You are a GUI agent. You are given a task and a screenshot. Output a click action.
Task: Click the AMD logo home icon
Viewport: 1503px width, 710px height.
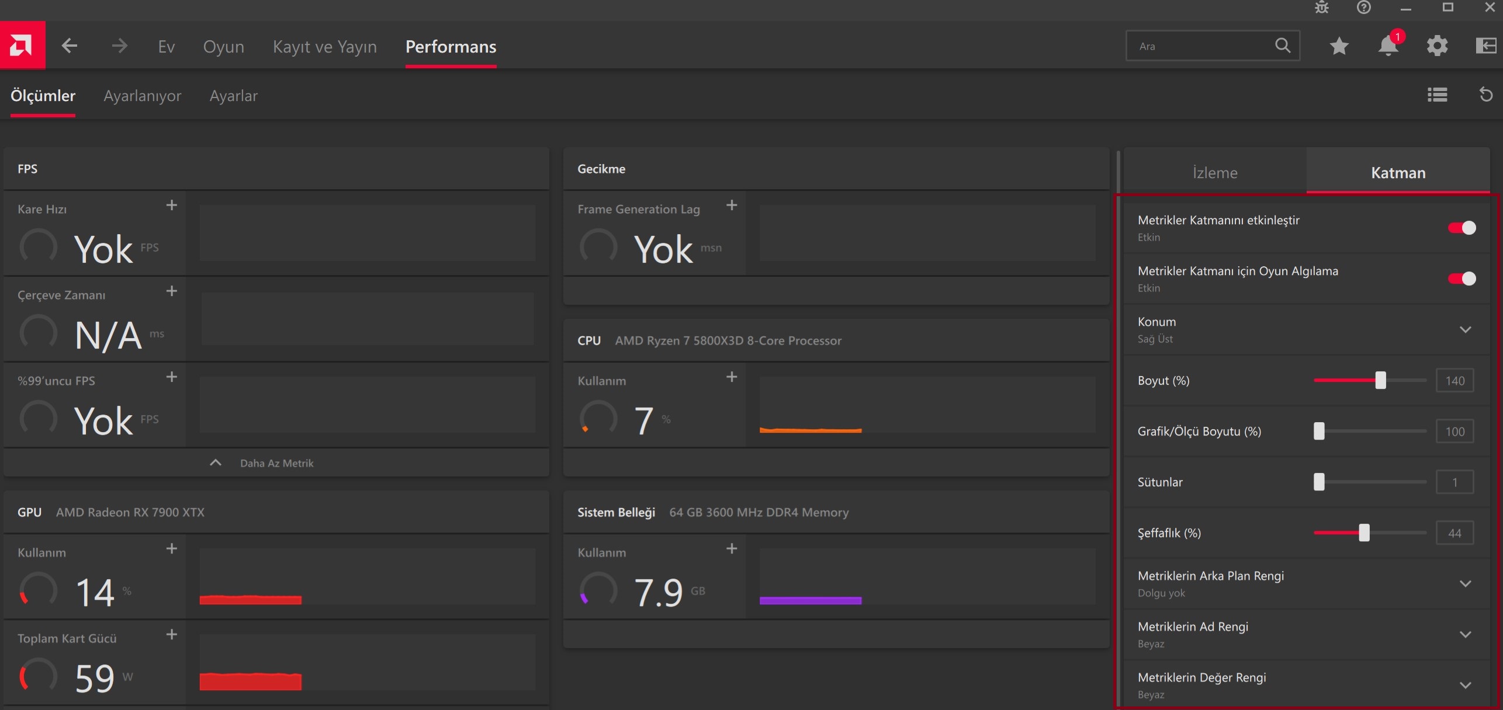coord(22,45)
